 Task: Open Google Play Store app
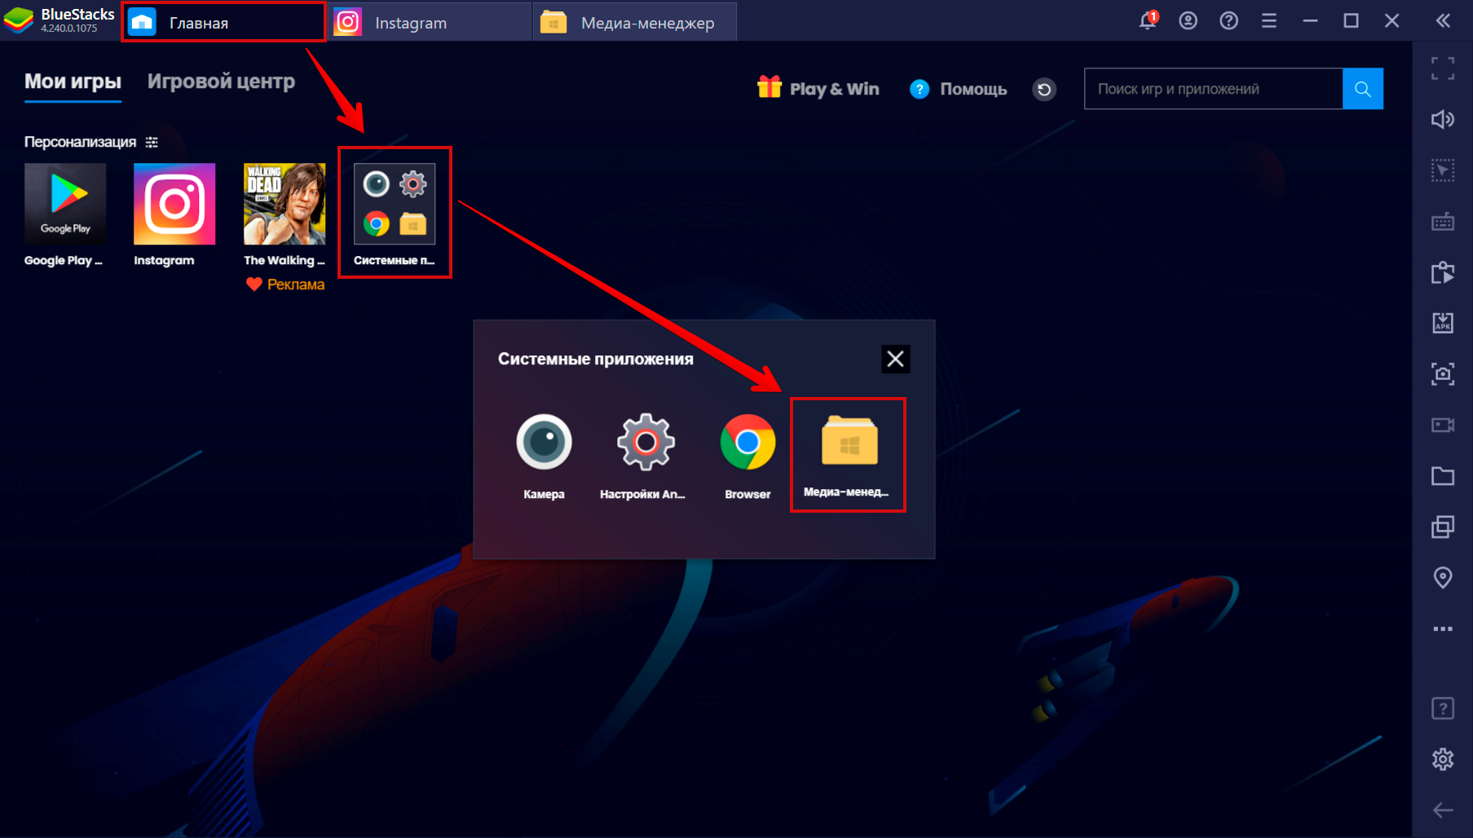[65, 204]
